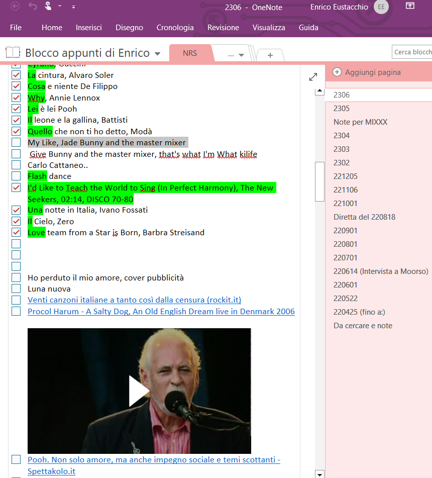The image size is (432, 478).
Task: Uncheck Quello che non ti ho detto checkbox
Action: 16,131
